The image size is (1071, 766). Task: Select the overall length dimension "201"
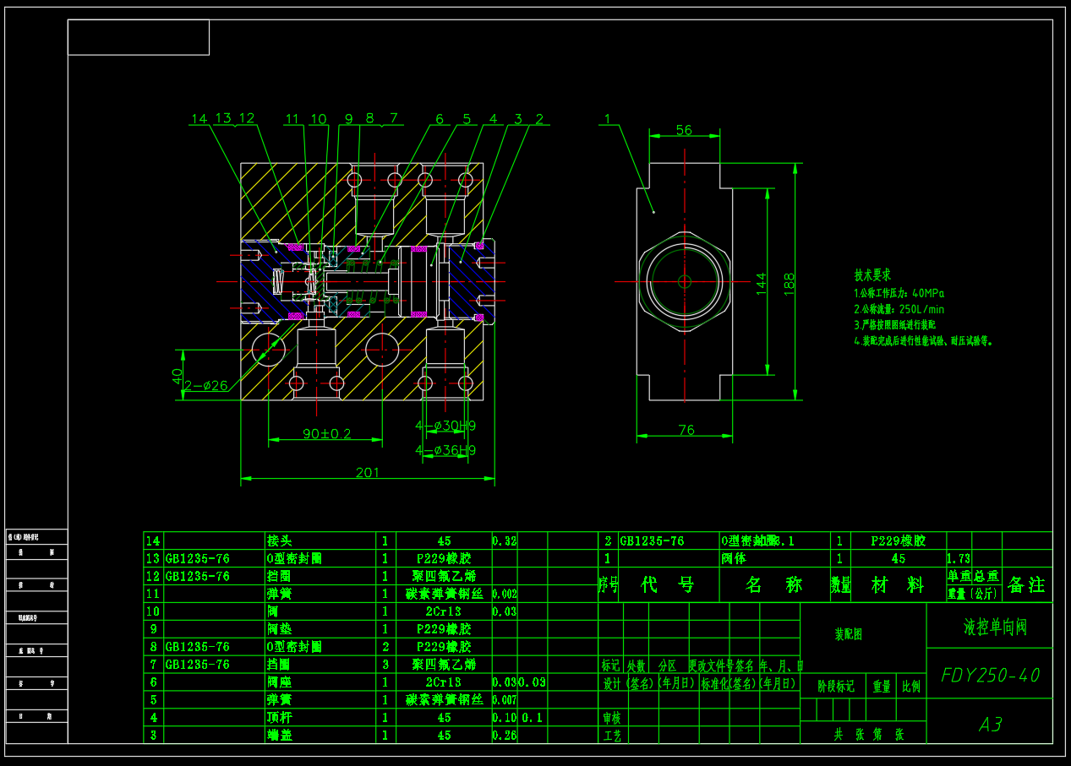(x=367, y=473)
